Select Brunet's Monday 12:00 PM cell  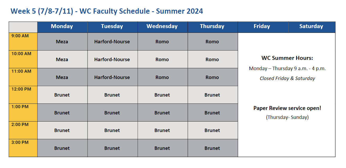click(x=62, y=95)
